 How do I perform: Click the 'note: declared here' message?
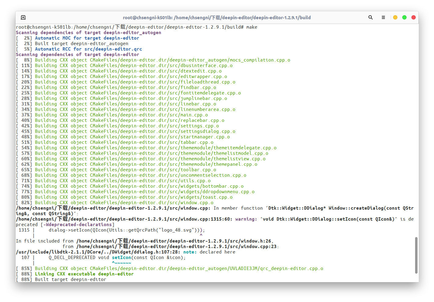pyautogui.click(x=209, y=252)
